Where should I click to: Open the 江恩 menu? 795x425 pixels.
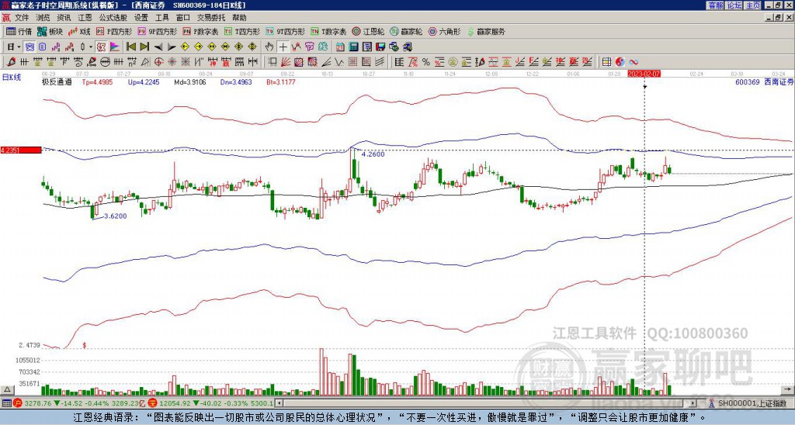pos(85,18)
